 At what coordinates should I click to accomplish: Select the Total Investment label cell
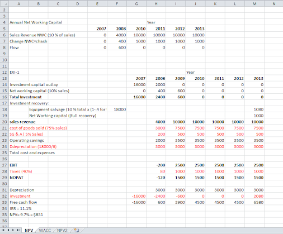(26, 97)
